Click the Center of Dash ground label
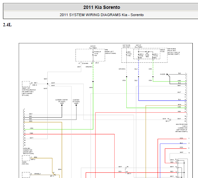Image resolution: width=198 pixels, height=178 pixels. tap(76, 101)
